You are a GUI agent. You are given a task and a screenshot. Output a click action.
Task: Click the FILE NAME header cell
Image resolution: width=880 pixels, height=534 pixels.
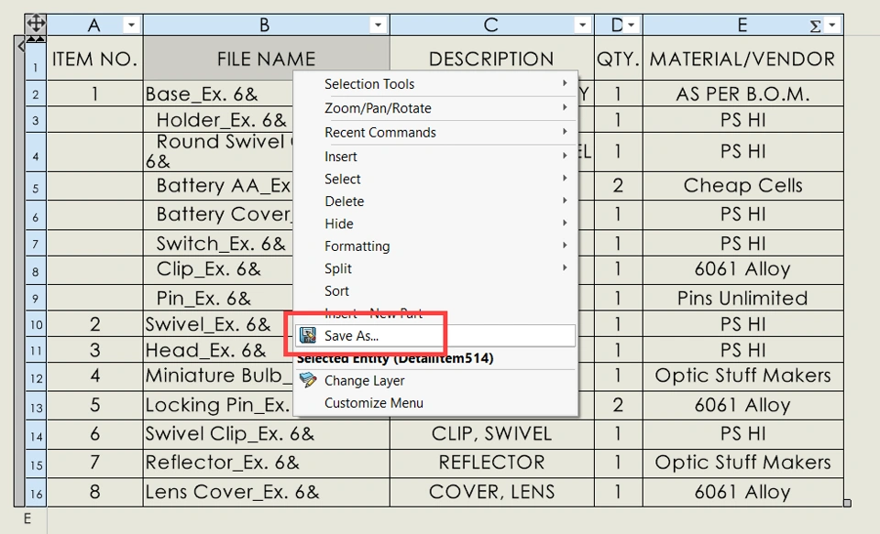267,59
